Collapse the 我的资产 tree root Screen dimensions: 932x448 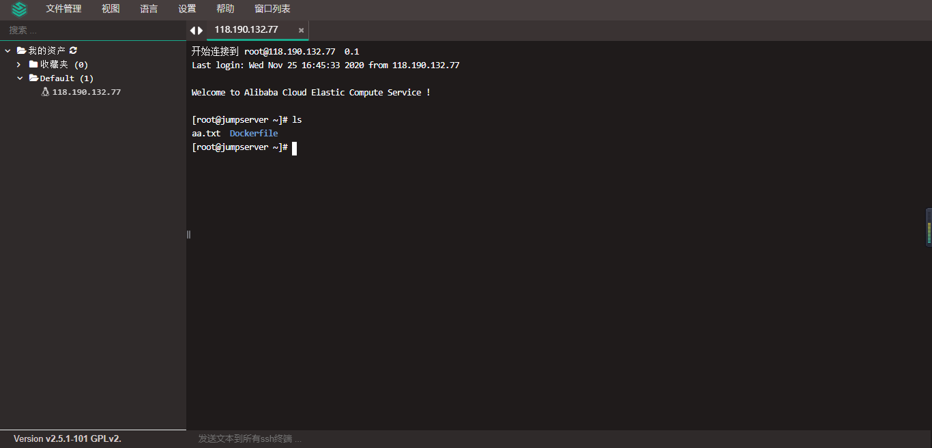(x=8, y=50)
